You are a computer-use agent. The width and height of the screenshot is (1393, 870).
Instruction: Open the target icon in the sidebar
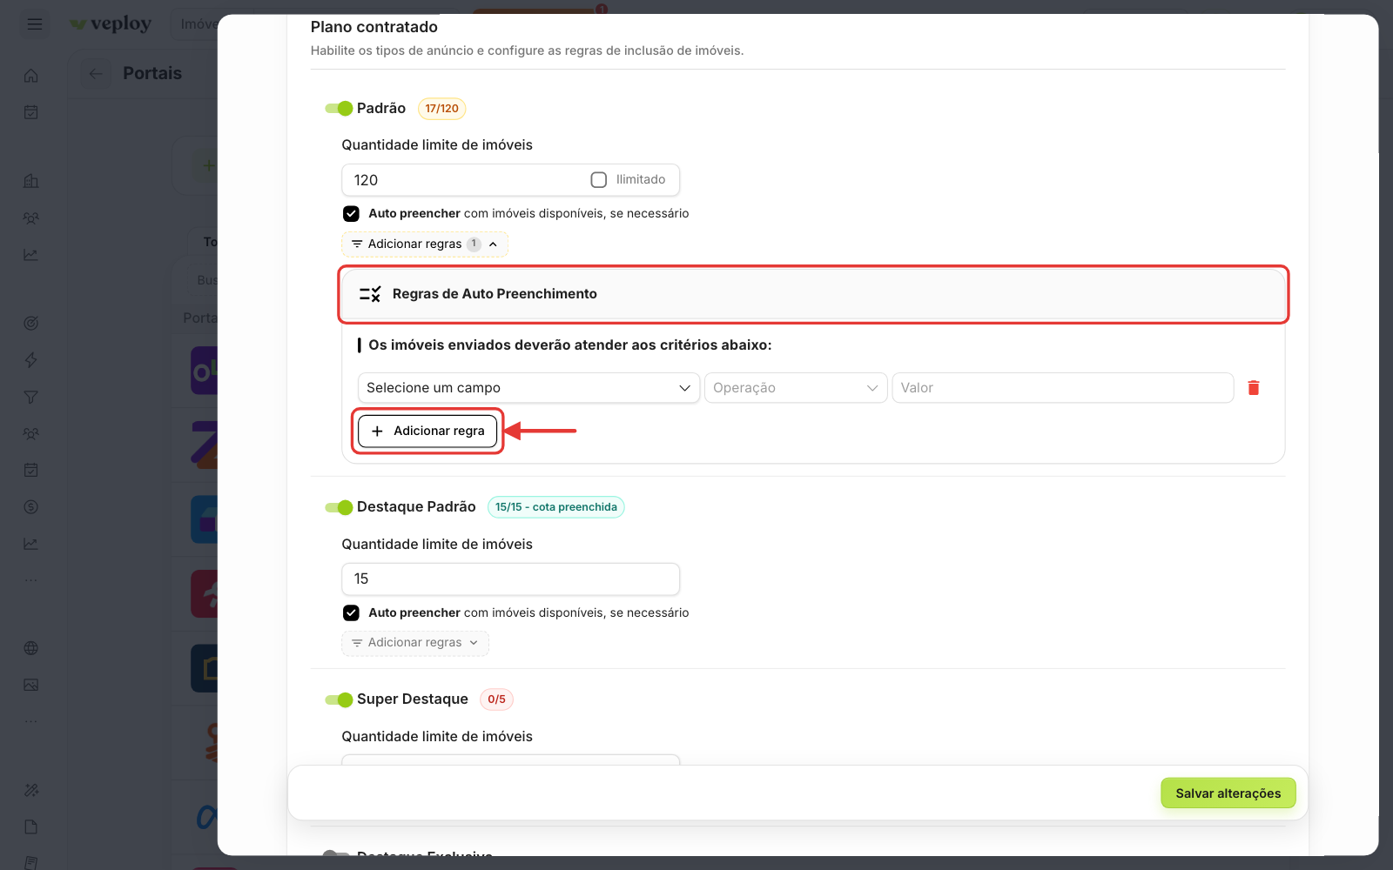[x=31, y=324]
